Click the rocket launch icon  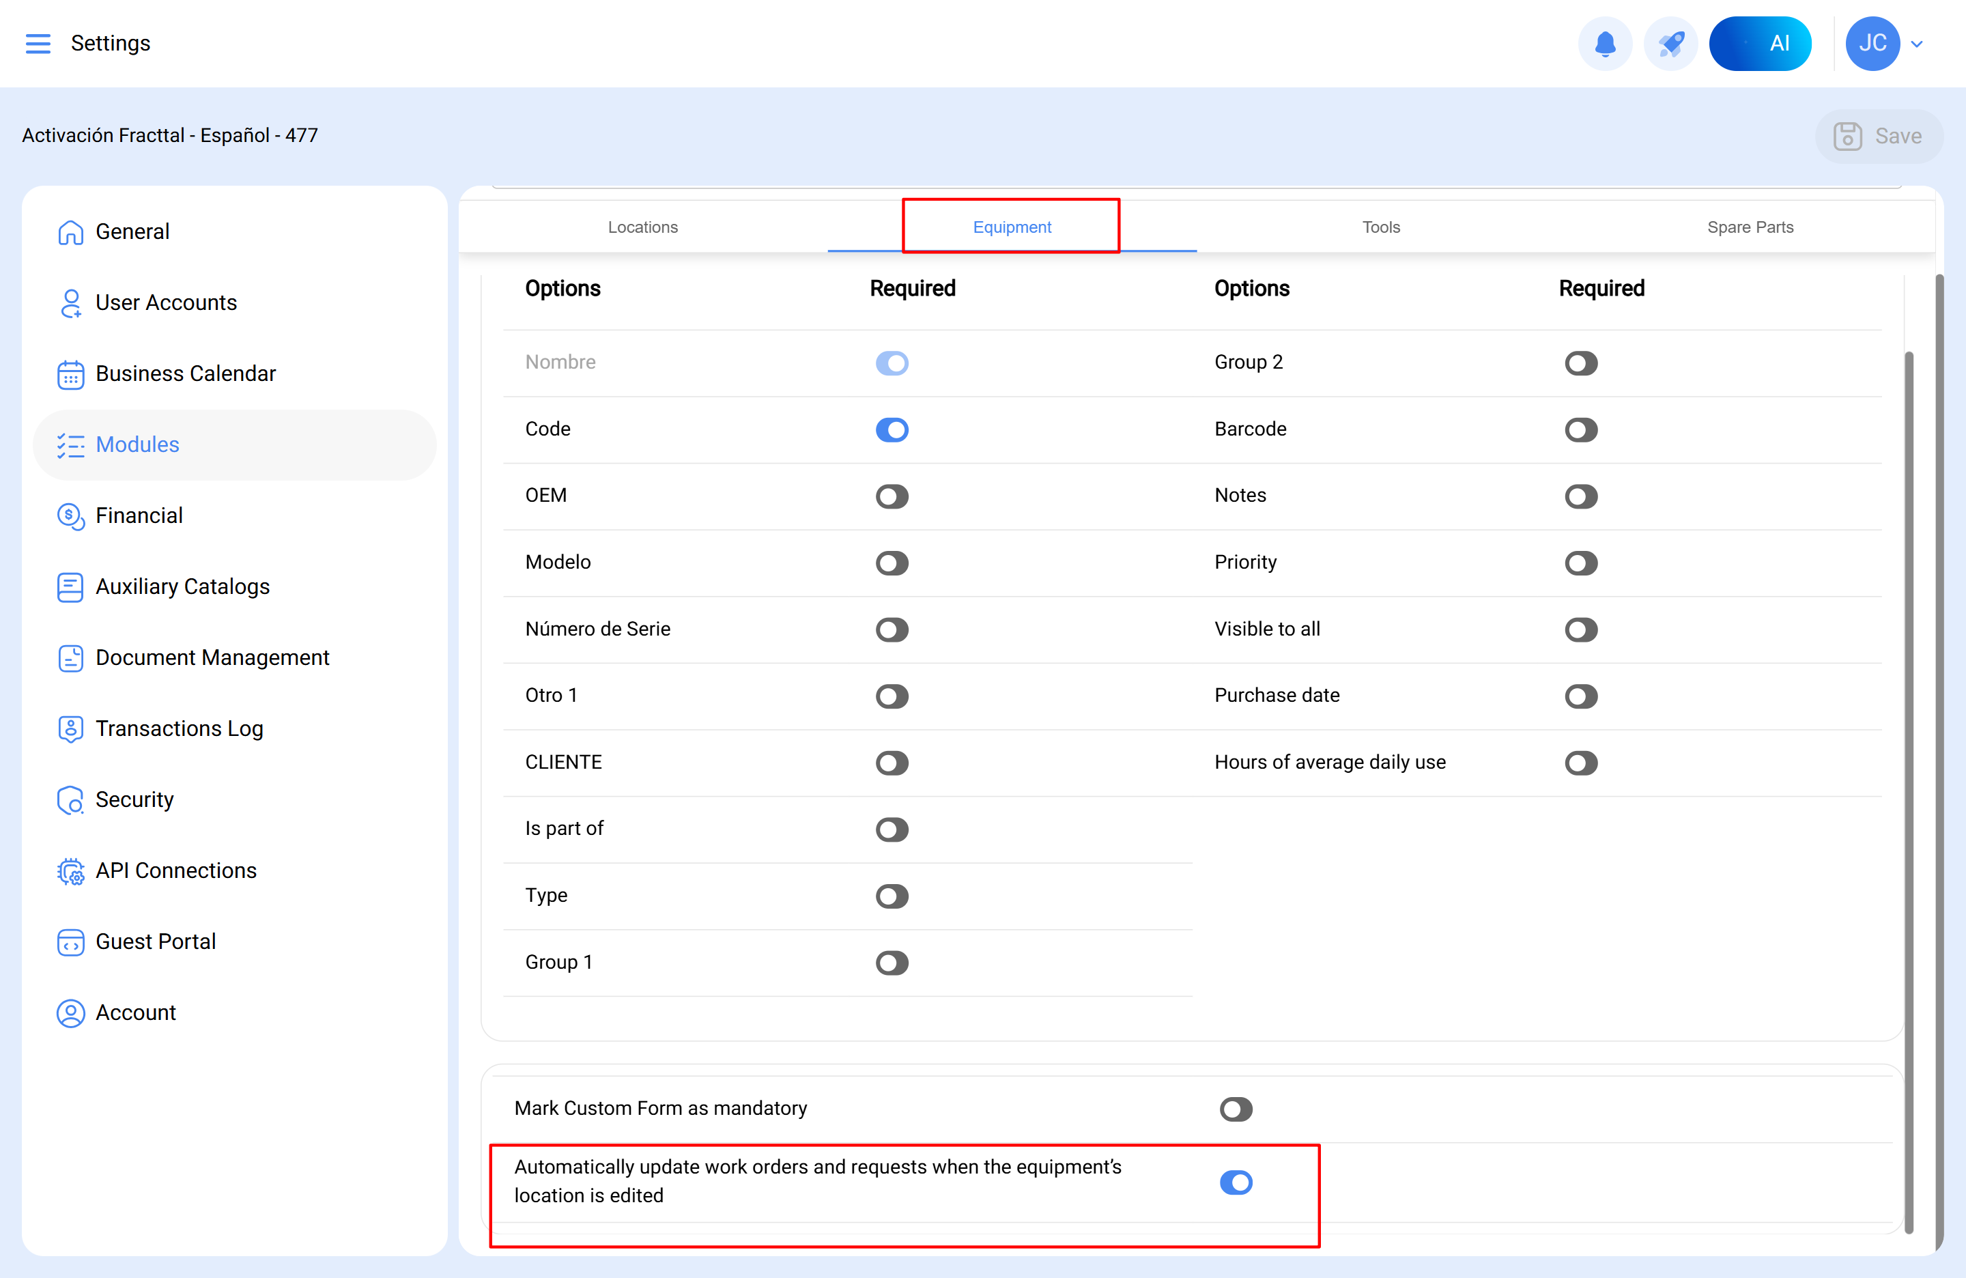[1670, 43]
